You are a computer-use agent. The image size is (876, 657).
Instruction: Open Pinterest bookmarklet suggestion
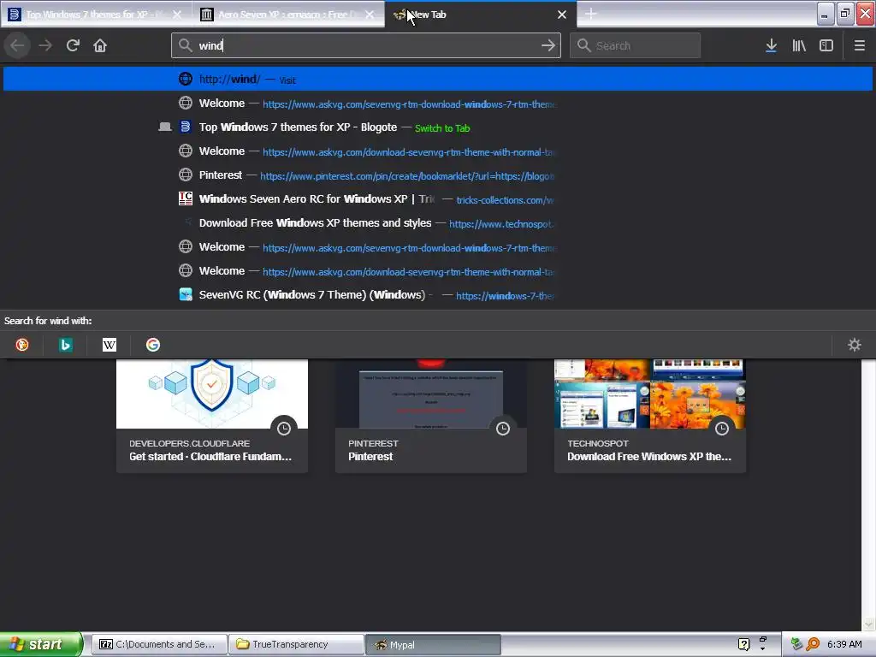tap(438, 175)
